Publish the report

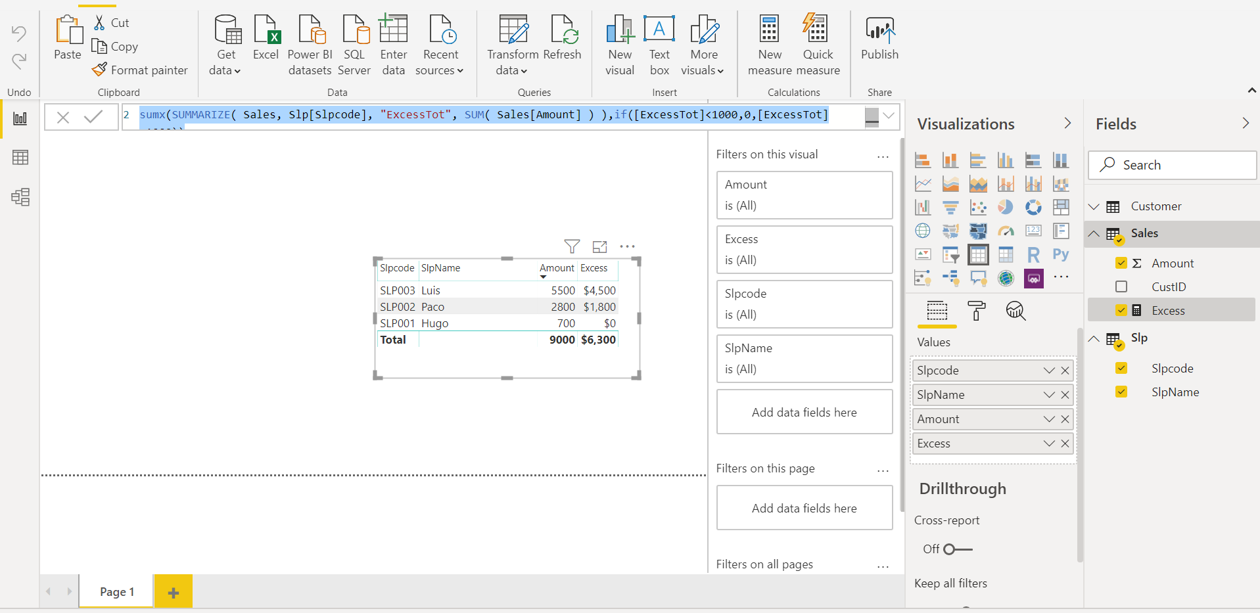click(879, 38)
